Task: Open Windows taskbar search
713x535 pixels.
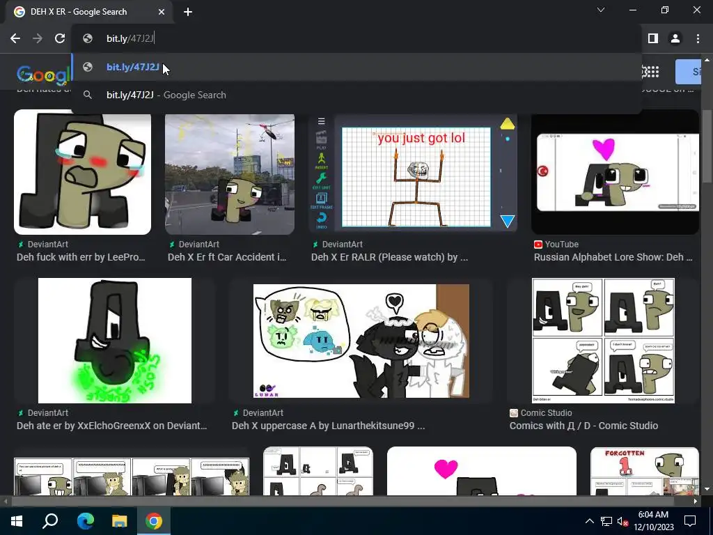Action: (50, 521)
